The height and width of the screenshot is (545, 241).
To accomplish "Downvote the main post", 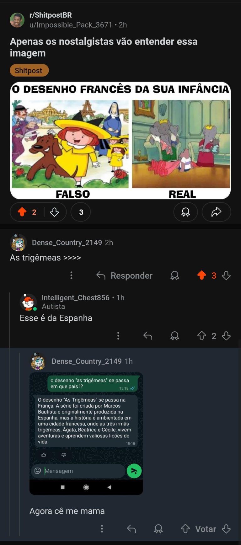I will (x=54, y=212).
